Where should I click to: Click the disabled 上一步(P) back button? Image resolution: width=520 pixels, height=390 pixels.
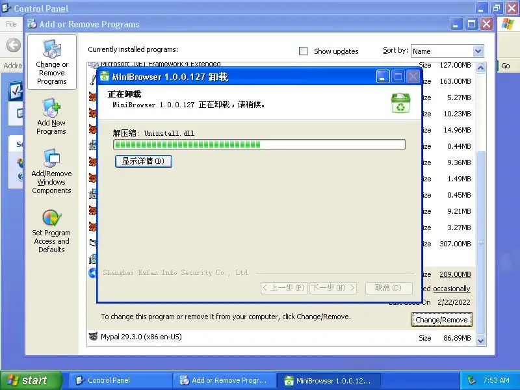(x=284, y=288)
